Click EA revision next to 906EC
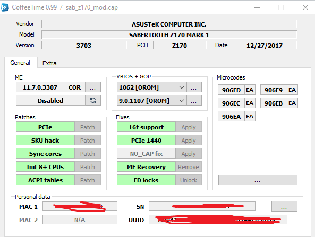 tap(250, 103)
